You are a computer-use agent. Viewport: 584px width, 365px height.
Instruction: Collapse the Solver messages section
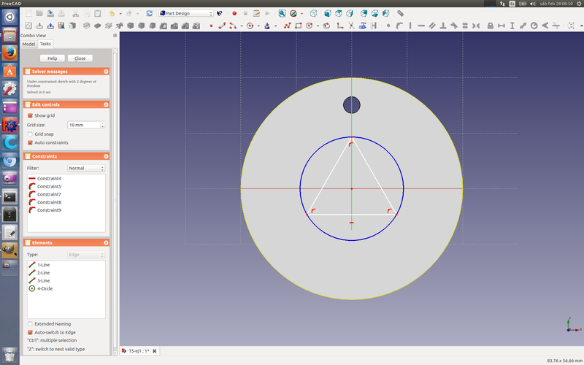point(106,72)
